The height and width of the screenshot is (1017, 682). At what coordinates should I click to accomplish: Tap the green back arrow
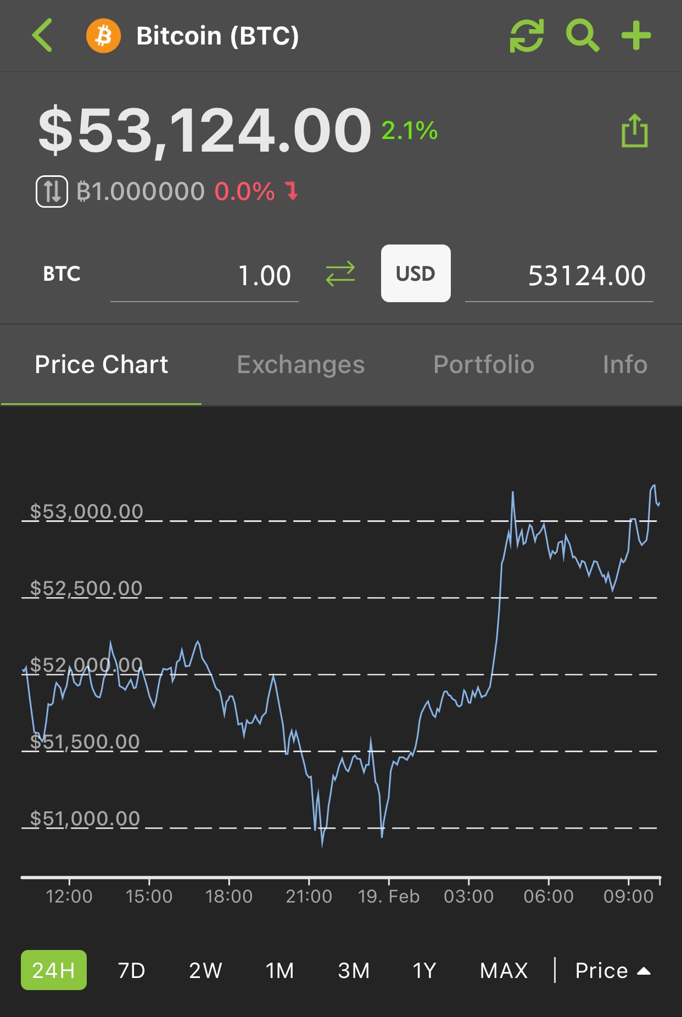pos(42,35)
